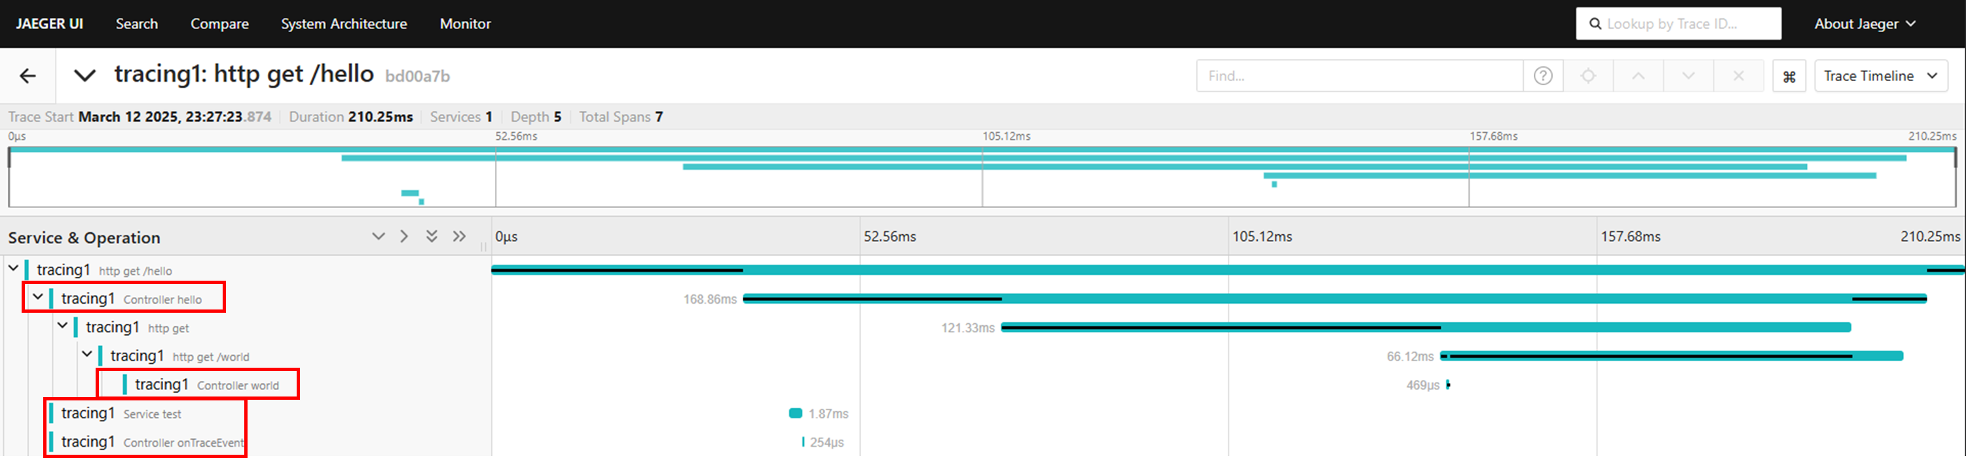Open the About Jaeger menu
This screenshot has height=458, width=1966.
(1864, 24)
